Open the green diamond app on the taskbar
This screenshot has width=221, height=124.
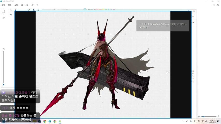(x=60, y=121)
